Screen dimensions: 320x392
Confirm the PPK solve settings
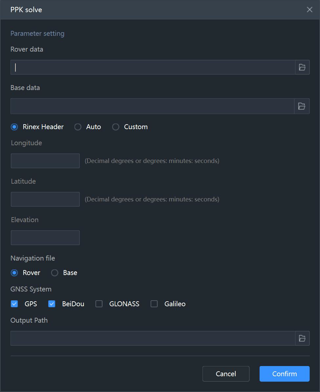(x=285, y=374)
